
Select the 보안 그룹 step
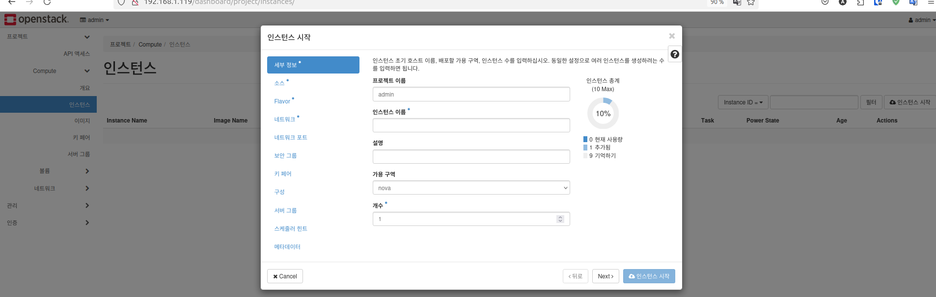[x=285, y=156]
